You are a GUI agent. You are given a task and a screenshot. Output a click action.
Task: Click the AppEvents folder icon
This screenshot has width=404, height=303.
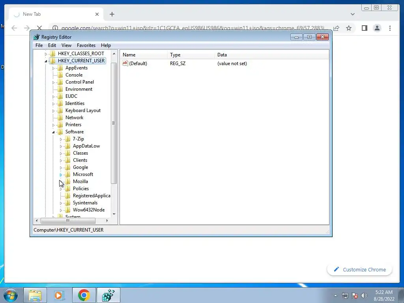click(x=60, y=68)
